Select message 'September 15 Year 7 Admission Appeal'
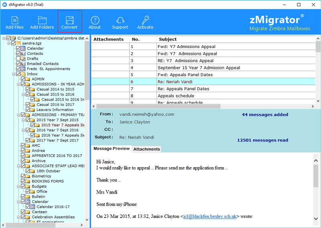 [203, 68]
